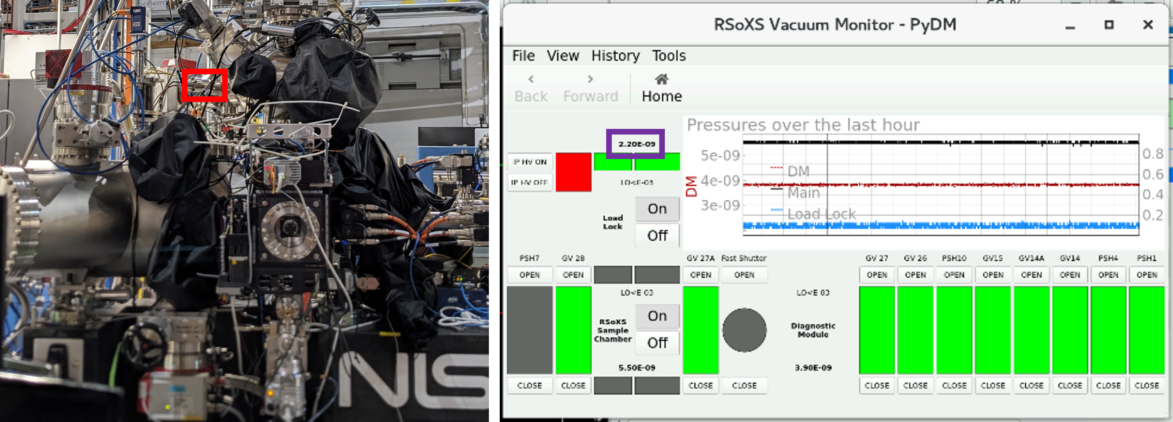Open the GV14A gate valve
1173x422 pixels.
coord(1031,275)
